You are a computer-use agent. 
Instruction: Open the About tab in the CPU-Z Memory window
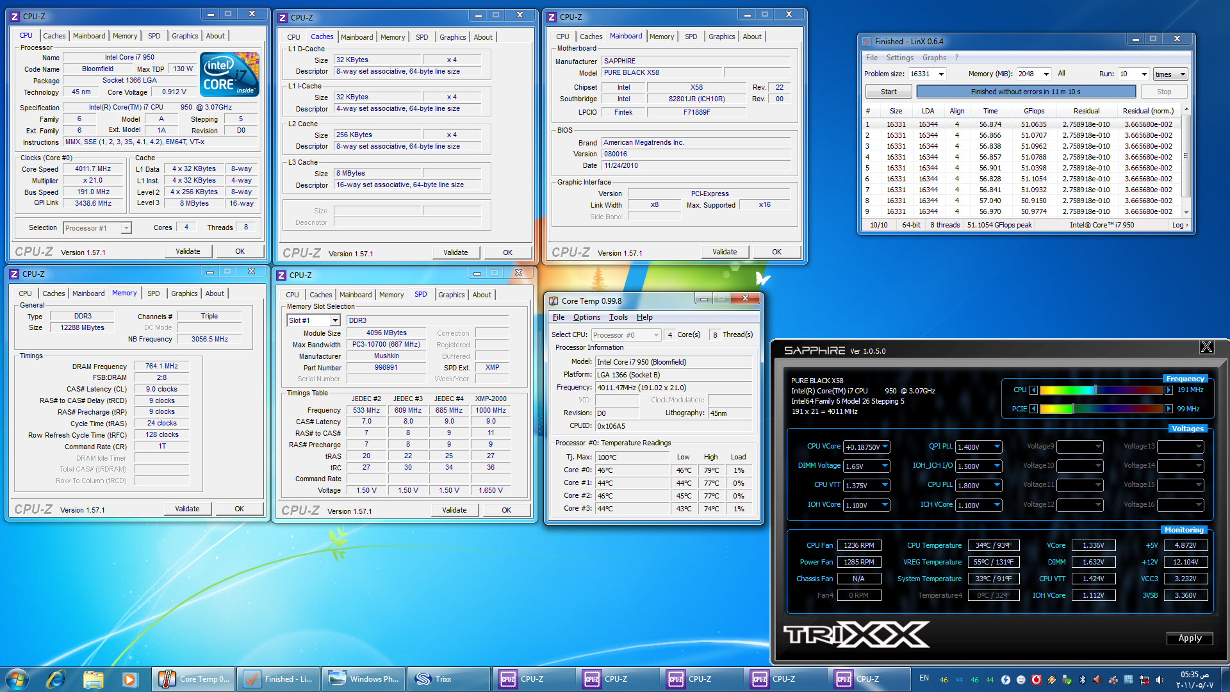coord(215,293)
